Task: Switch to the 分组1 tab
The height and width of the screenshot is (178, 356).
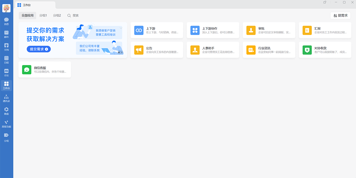Action: (43, 15)
